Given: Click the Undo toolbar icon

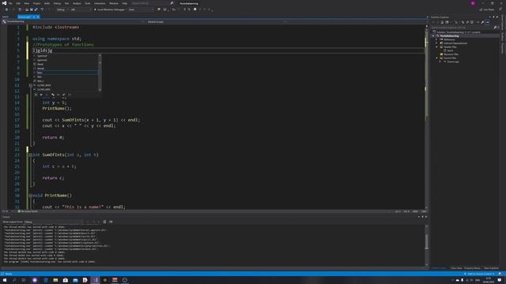Looking at the screenshot, I should pos(42,9).
